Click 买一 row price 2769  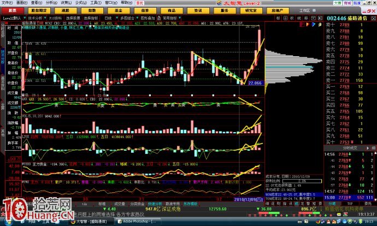pyautogui.click(x=344, y=86)
